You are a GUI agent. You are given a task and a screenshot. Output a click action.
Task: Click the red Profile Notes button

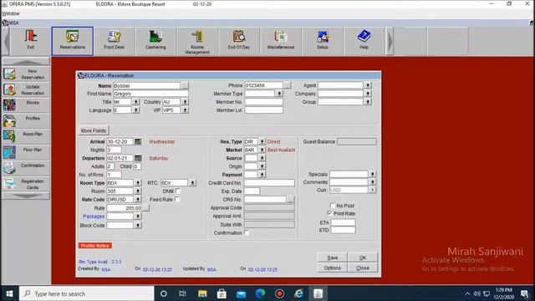tap(95, 246)
